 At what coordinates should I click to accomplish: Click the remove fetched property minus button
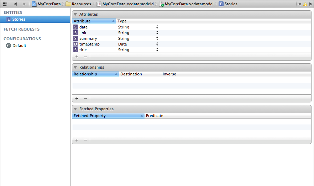85,140
